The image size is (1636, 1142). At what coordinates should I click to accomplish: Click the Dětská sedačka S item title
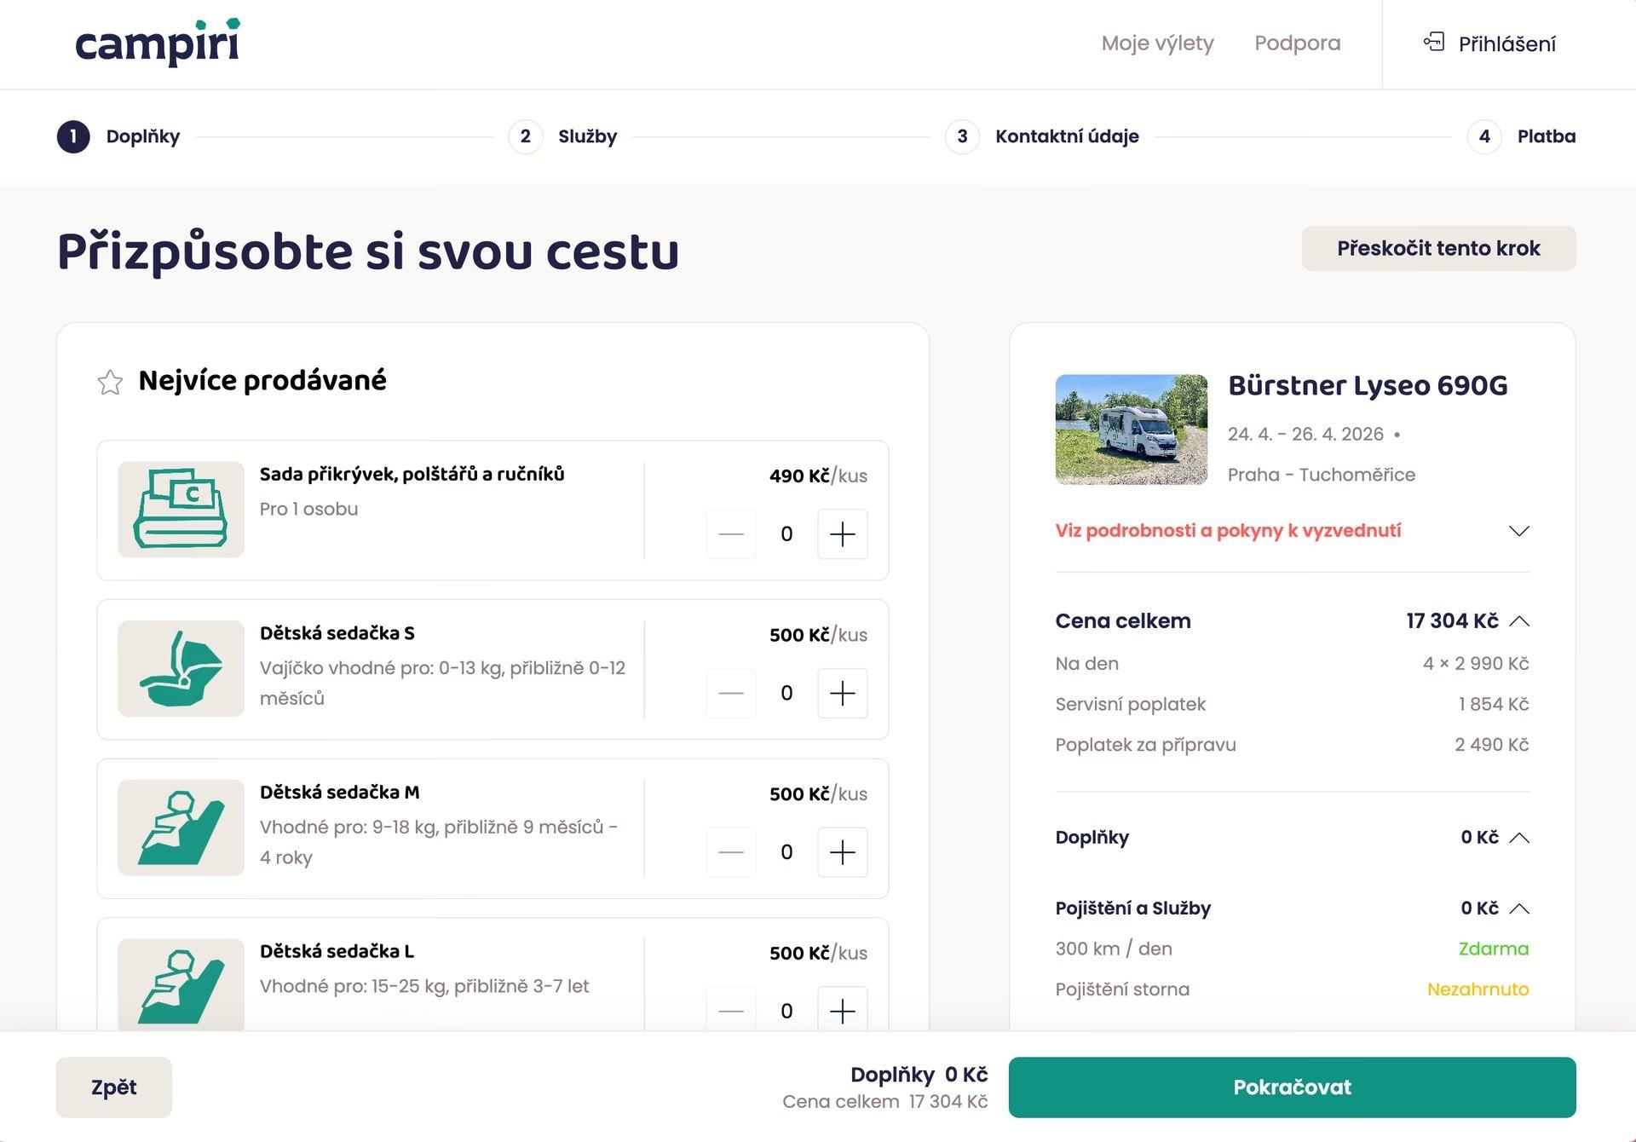(x=337, y=633)
